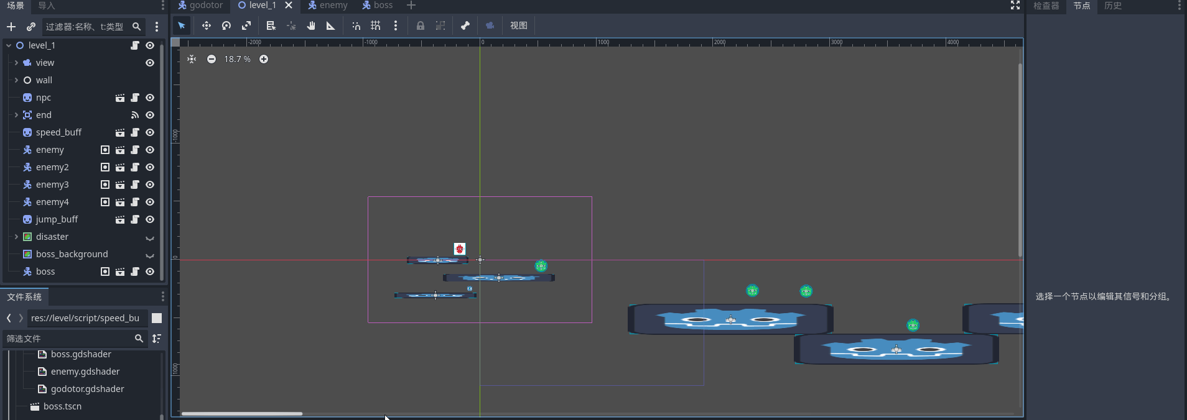
Task: Hide the enemy2 node visibility
Action: [x=150, y=167]
